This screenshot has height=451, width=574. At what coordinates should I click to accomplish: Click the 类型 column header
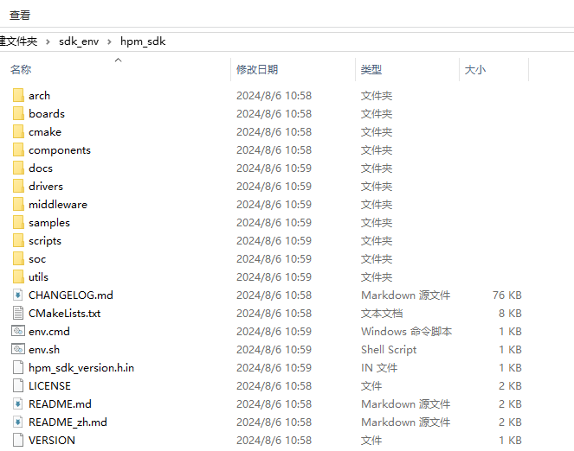371,70
